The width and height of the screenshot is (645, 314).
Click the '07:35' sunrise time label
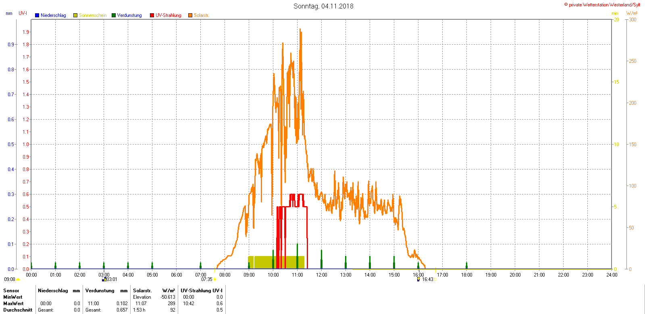pyautogui.click(x=207, y=279)
